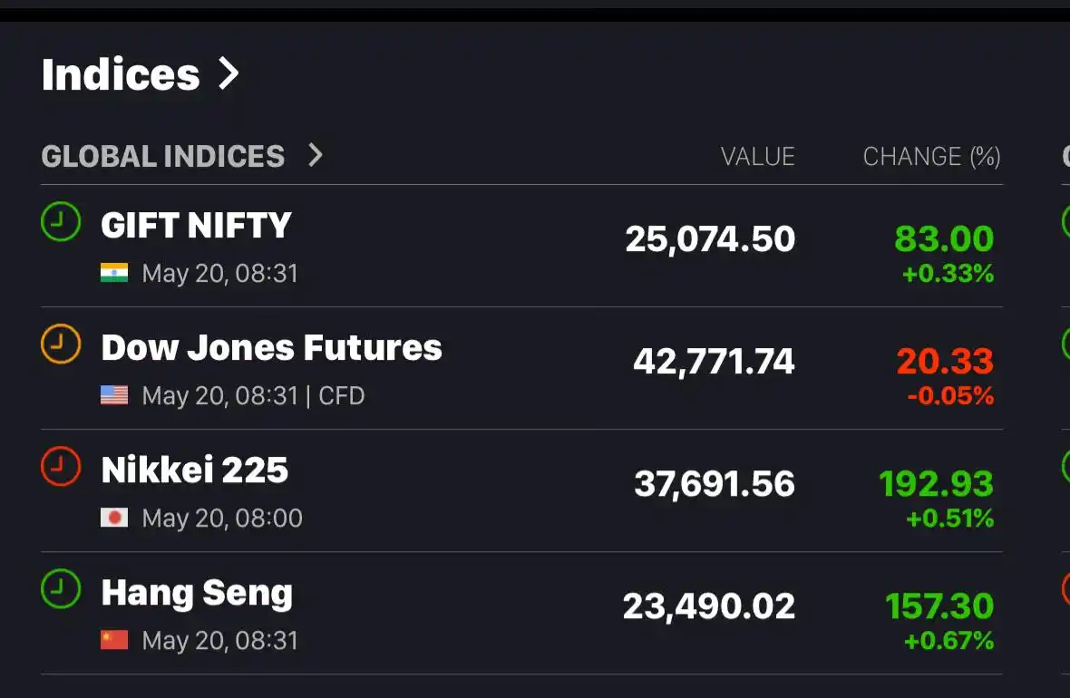Open the GLOBAL INDICES list label

pyautogui.click(x=163, y=156)
